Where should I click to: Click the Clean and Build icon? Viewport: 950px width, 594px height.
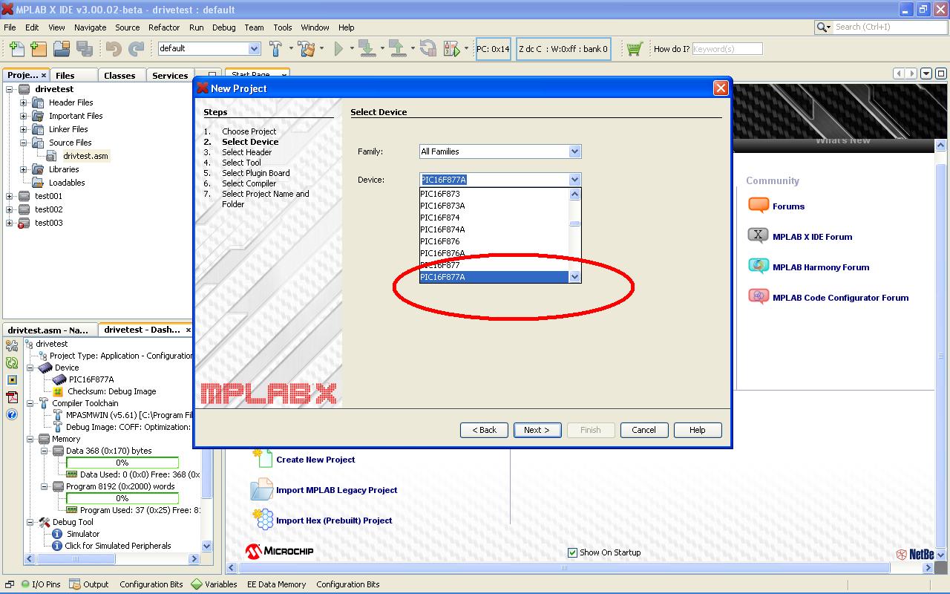[x=307, y=49]
